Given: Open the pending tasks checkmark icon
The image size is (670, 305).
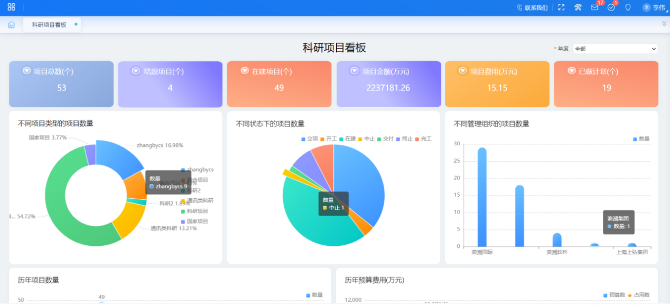Looking at the screenshot, I should tap(611, 7).
